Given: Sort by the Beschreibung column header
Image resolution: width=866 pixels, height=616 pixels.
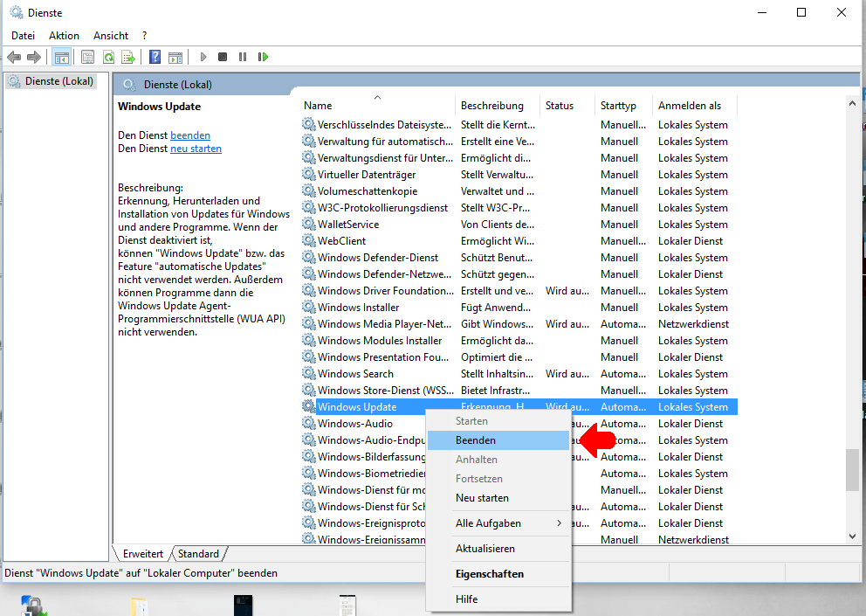Looking at the screenshot, I should pos(498,106).
